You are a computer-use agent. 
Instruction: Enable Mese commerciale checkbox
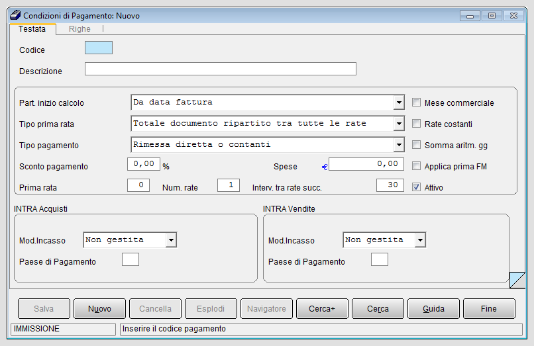pyautogui.click(x=416, y=103)
